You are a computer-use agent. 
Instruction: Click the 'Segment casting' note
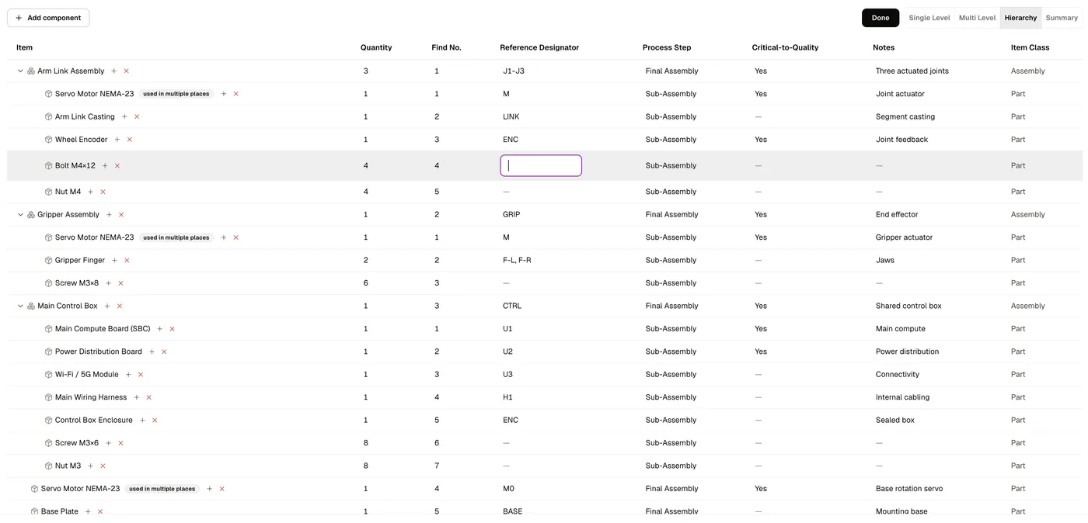tap(905, 116)
